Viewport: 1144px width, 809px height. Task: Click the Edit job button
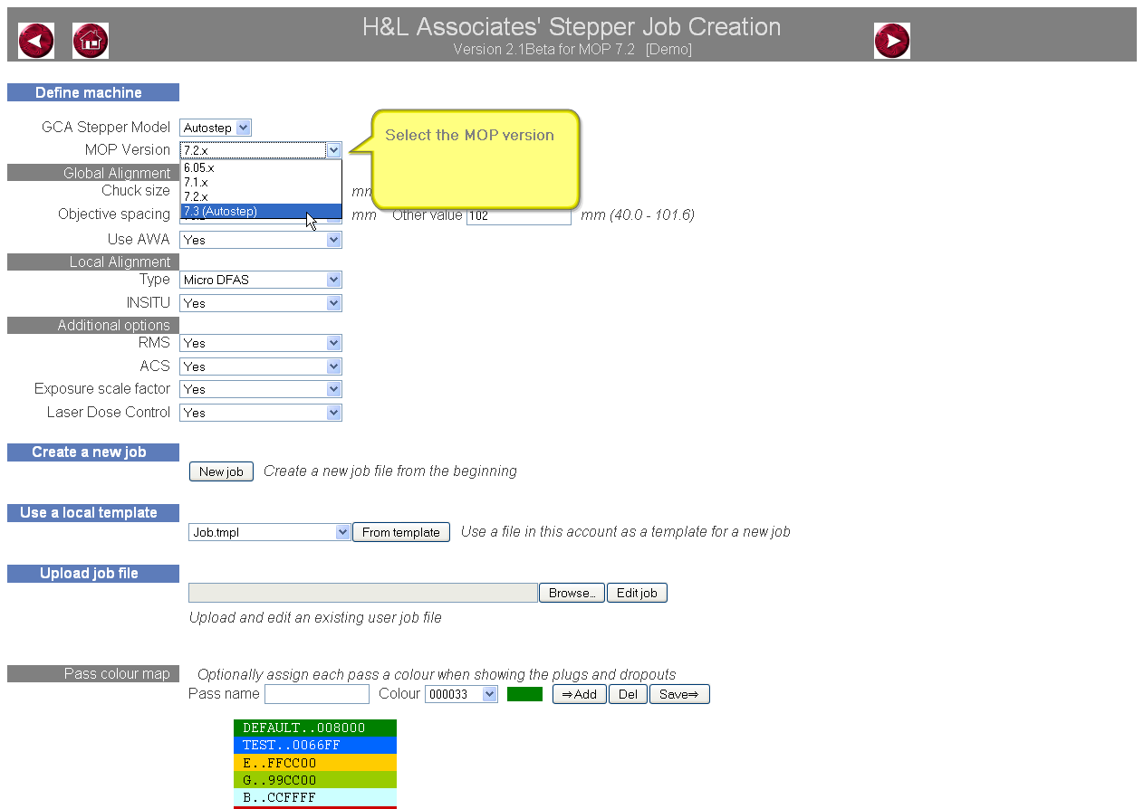click(637, 593)
